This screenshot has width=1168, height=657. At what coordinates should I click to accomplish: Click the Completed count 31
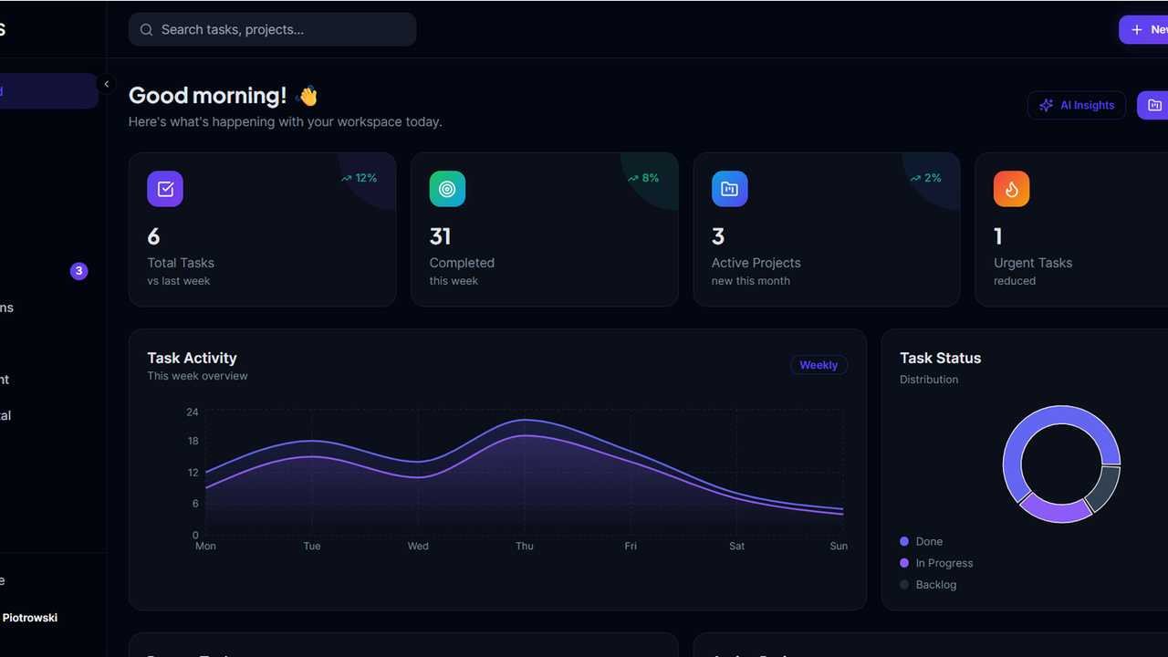click(440, 237)
